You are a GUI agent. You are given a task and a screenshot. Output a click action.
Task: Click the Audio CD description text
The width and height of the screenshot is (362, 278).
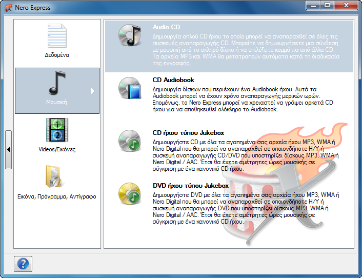[246, 50]
